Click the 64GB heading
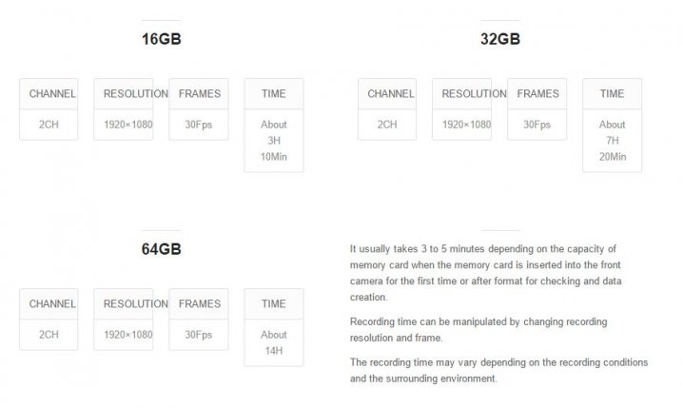This screenshot has width=683, height=408. pyautogui.click(x=161, y=249)
